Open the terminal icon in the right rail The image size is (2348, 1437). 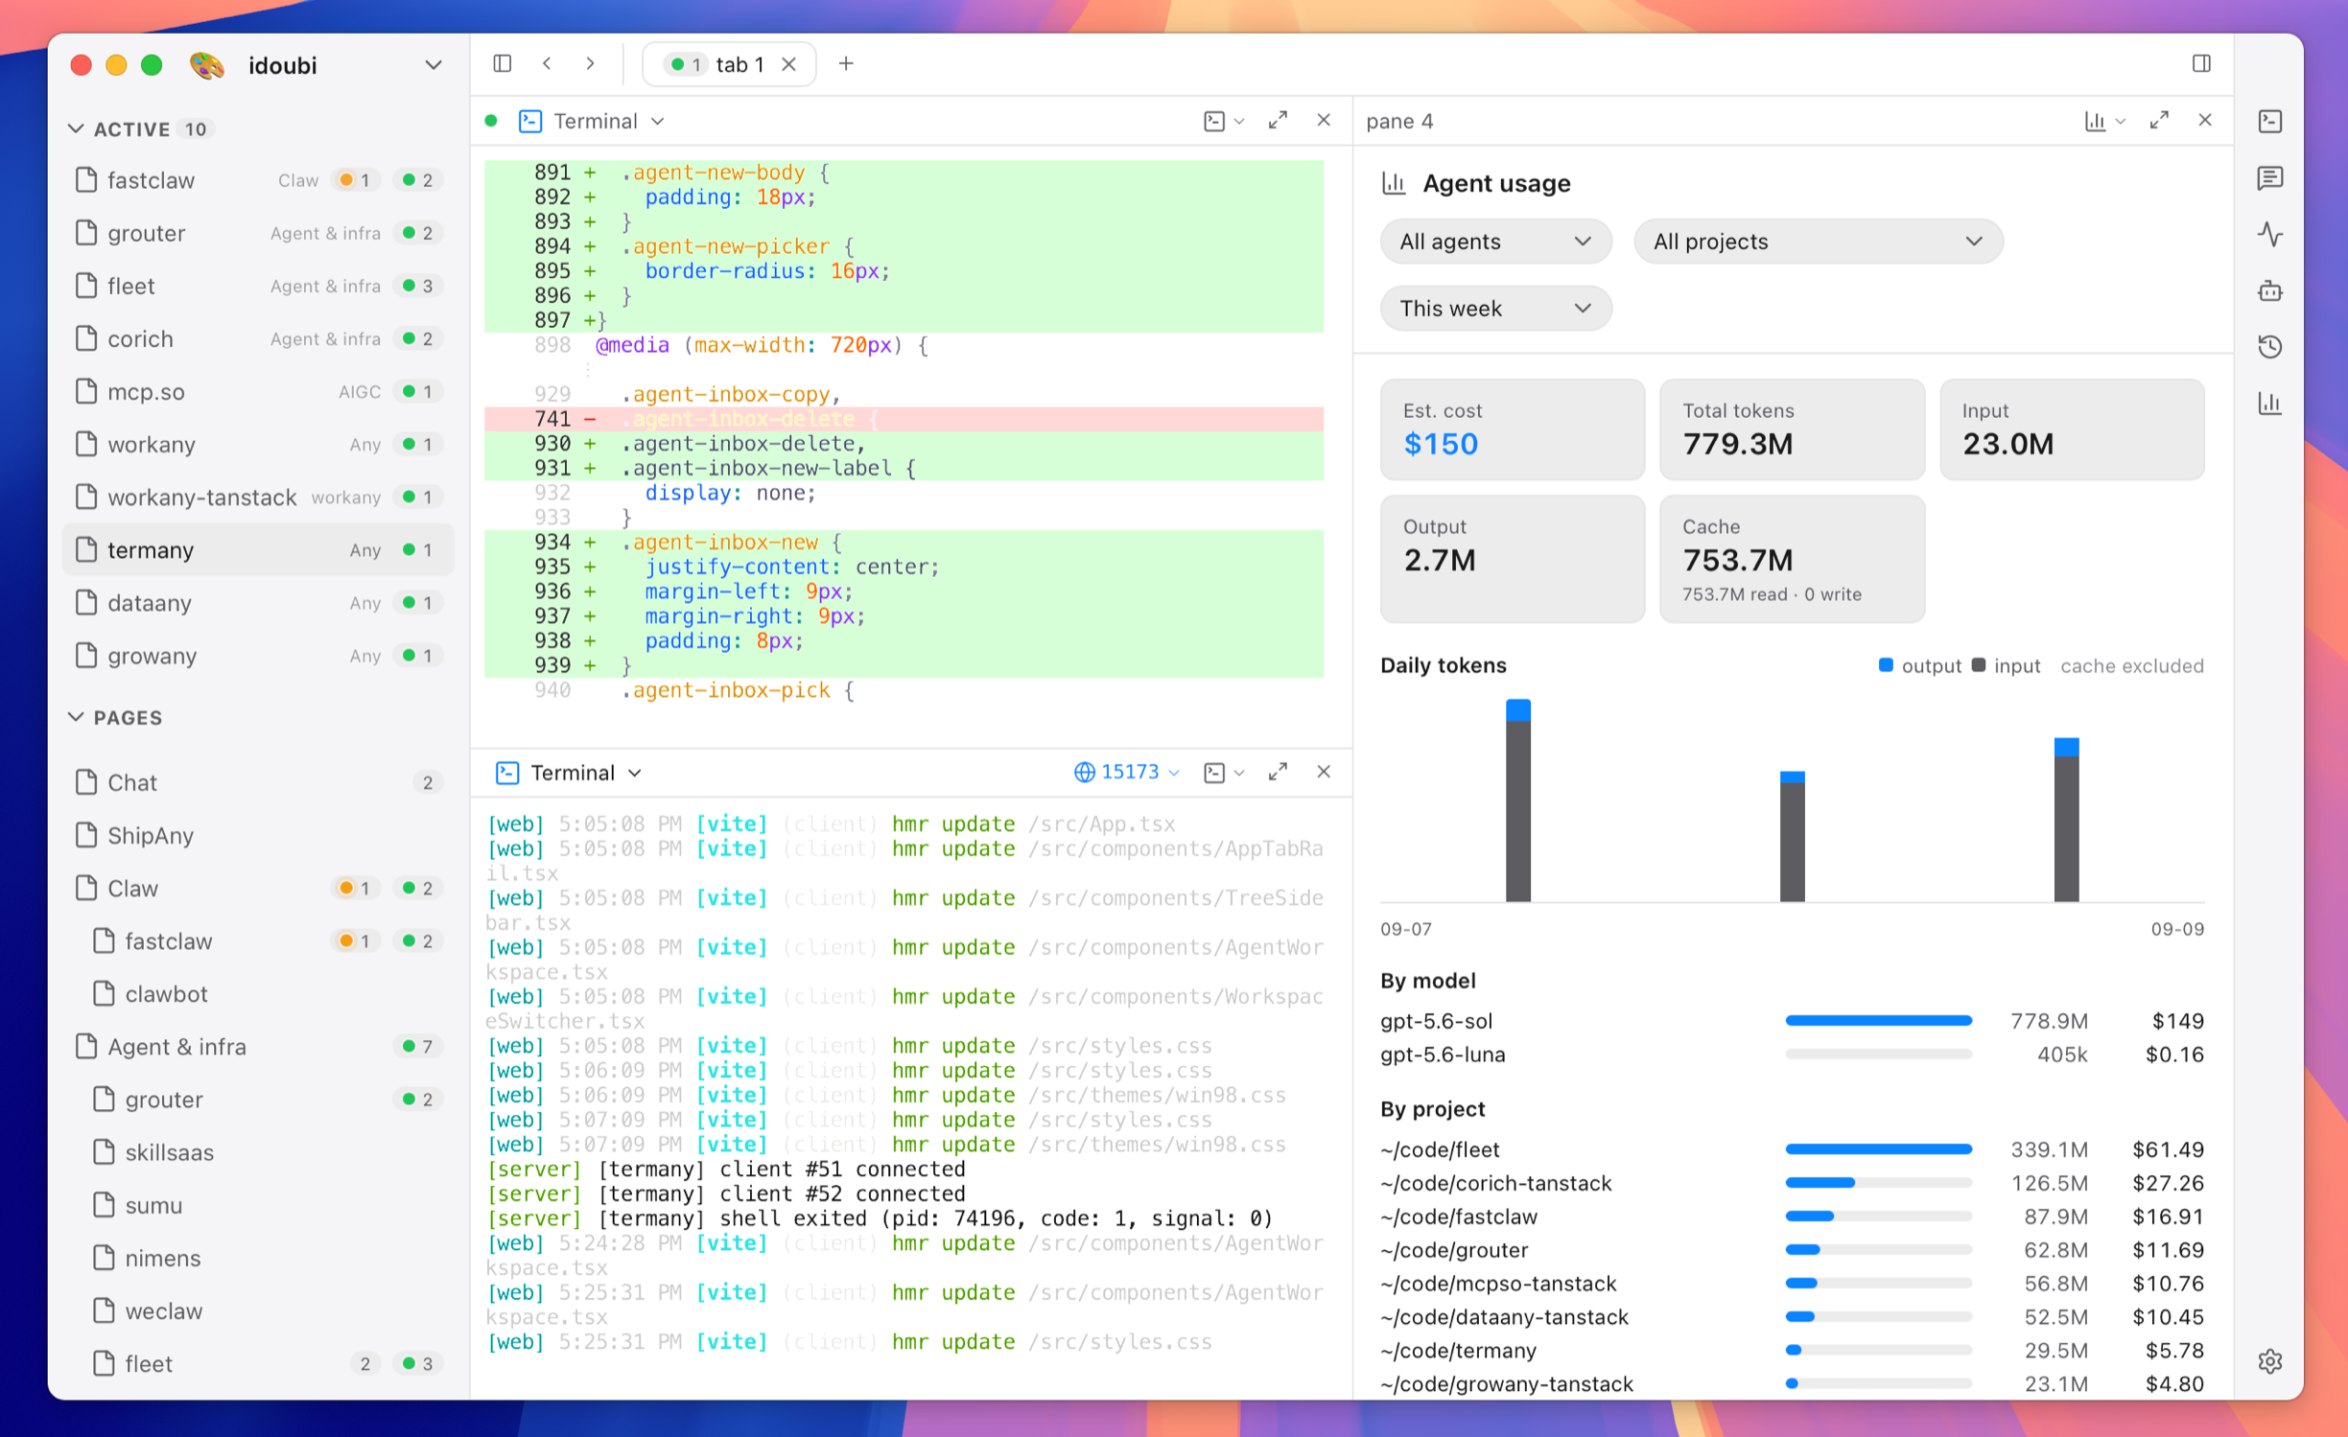pyautogui.click(x=2269, y=121)
